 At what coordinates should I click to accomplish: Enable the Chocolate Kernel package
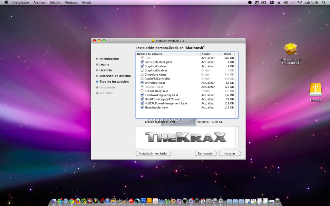click(x=142, y=74)
